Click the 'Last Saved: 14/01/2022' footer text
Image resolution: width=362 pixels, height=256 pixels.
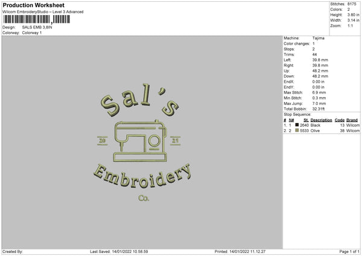click(x=119, y=251)
